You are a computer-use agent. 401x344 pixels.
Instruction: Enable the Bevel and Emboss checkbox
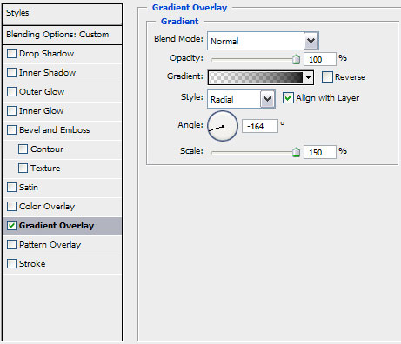(11, 130)
